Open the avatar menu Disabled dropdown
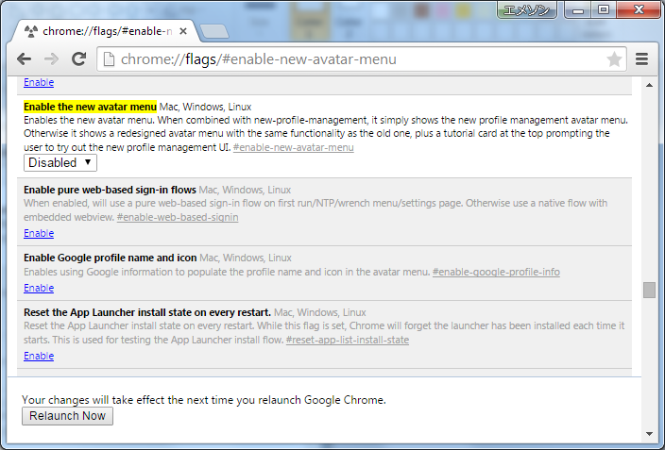Image resolution: width=665 pixels, height=450 pixels. [60, 162]
